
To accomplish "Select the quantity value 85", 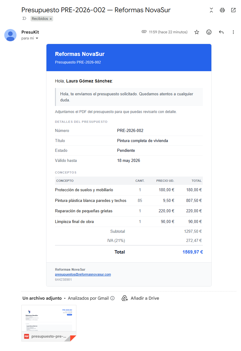I will (x=140, y=201).
